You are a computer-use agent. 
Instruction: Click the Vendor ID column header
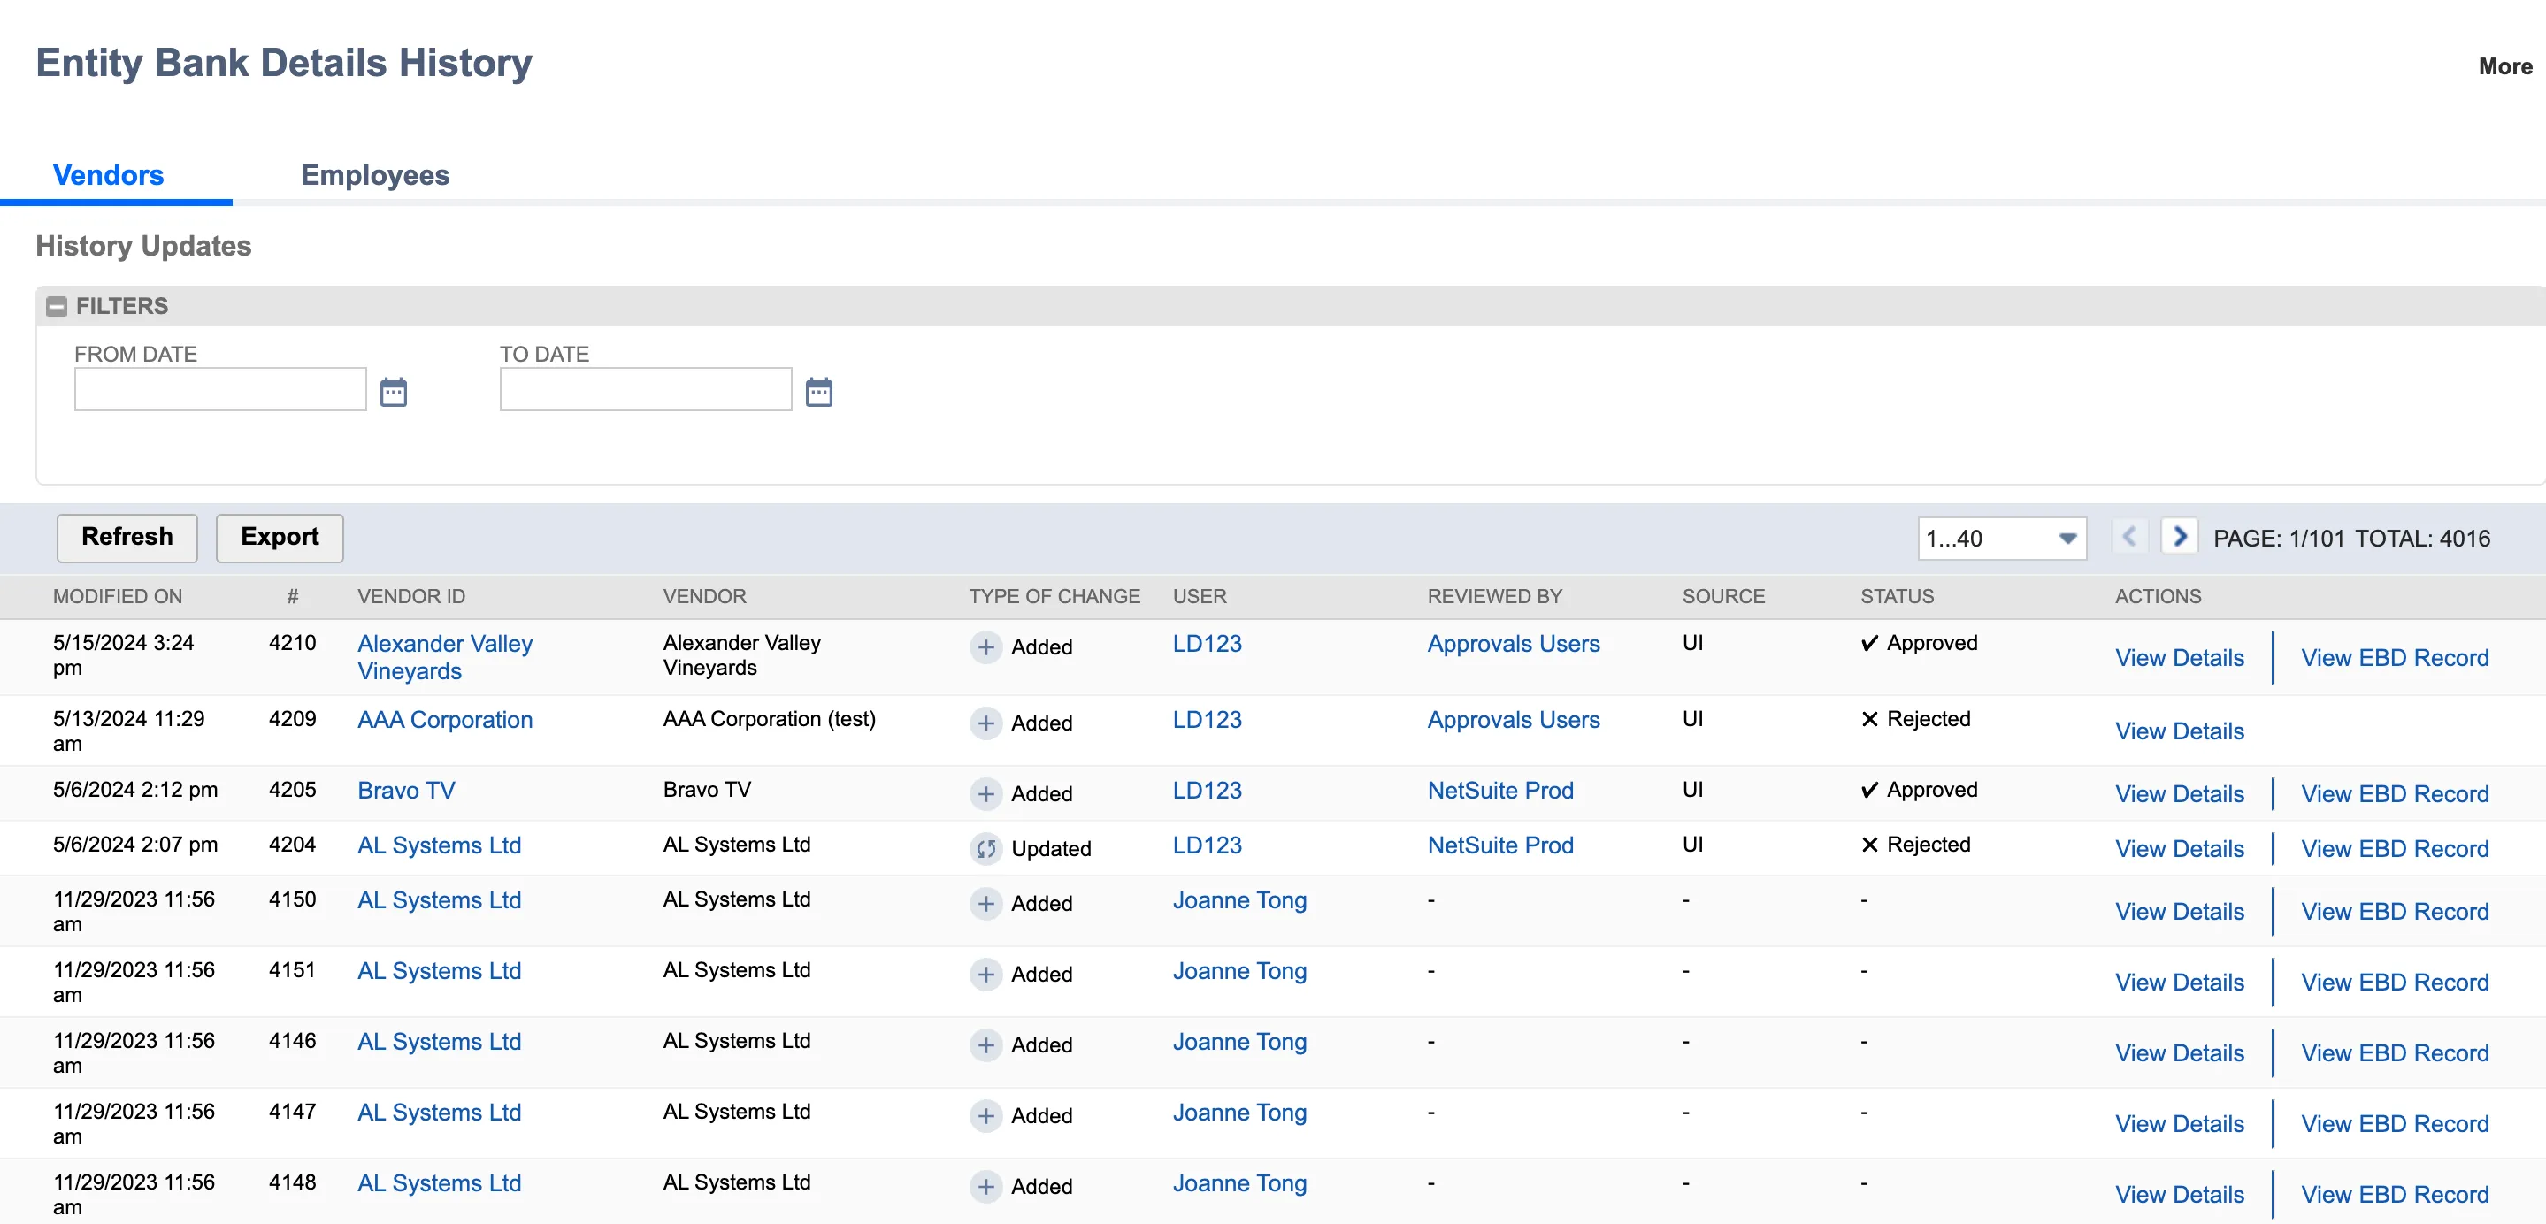[x=411, y=597]
